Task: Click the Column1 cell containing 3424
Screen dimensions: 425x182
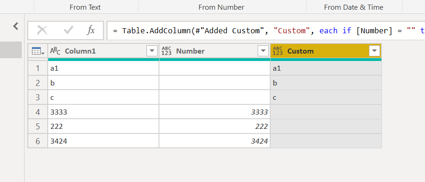Action: 103,141
